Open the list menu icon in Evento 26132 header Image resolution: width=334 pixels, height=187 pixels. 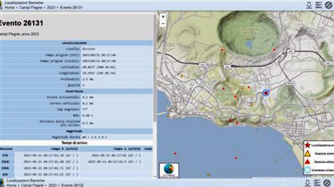[x=317, y=183]
